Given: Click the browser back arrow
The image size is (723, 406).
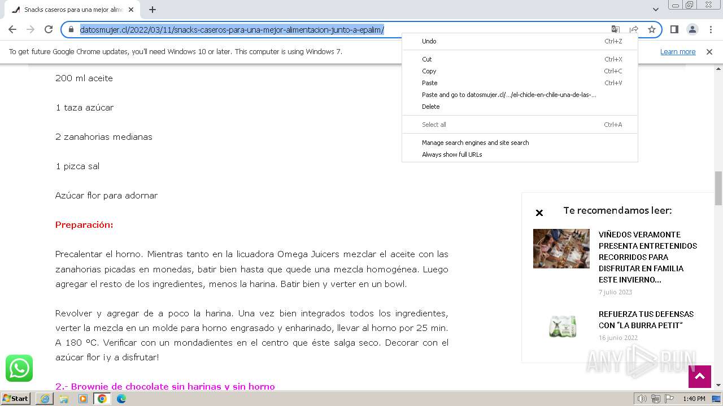Looking at the screenshot, I should [x=12, y=29].
